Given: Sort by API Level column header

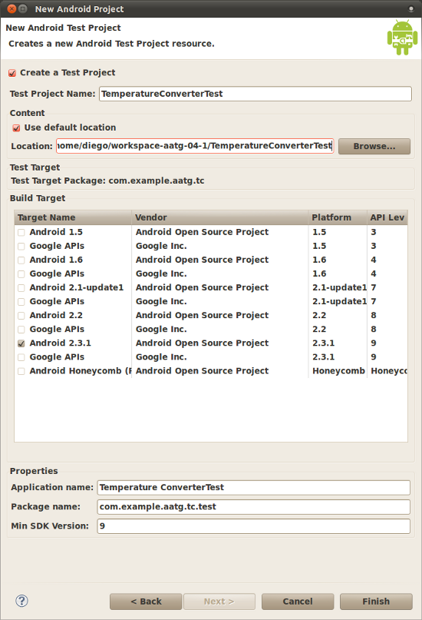Looking at the screenshot, I should click(387, 217).
